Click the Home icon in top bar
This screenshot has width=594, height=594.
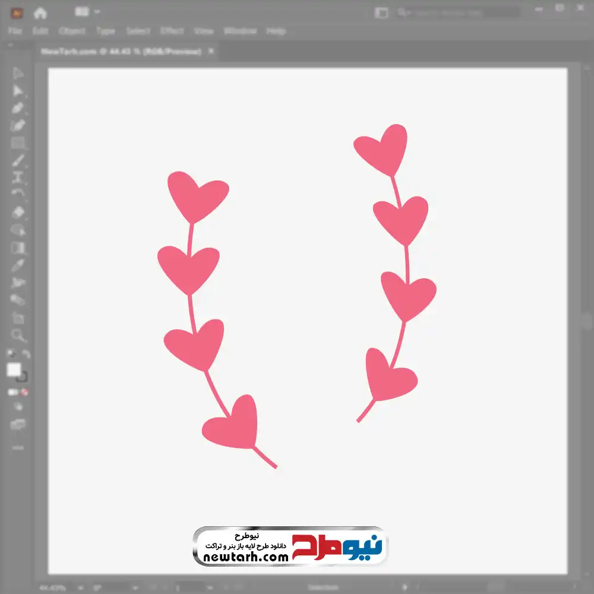pos(40,12)
